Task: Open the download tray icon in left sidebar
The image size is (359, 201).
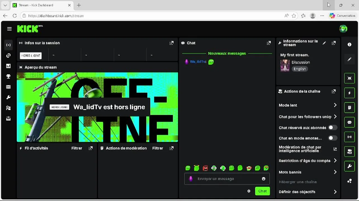Action: tap(8, 118)
